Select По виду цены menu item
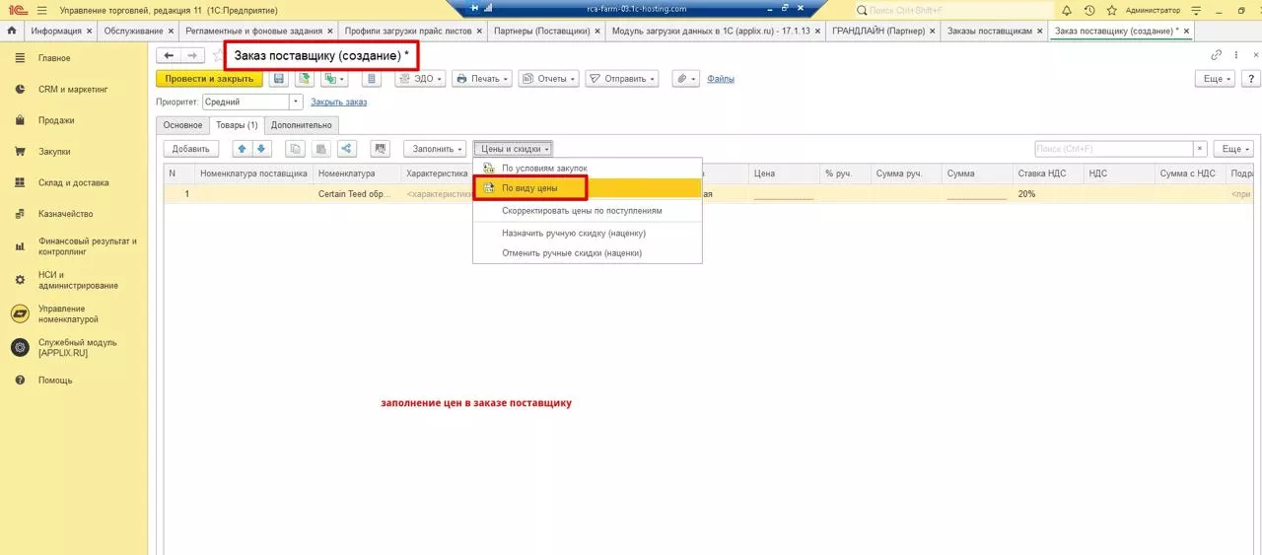The height and width of the screenshot is (555, 1262). coord(588,187)
